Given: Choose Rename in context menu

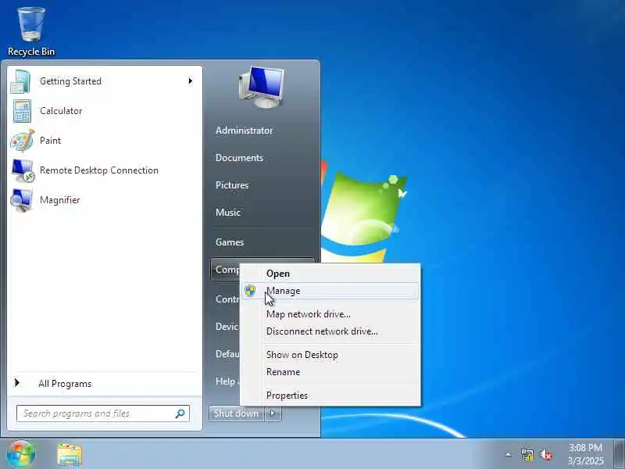Looking at the screenshot, I should point(330,372).
